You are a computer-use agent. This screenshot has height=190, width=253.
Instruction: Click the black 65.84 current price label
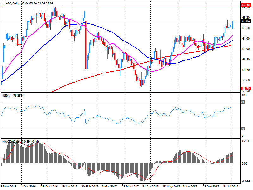[x=246, y=21]
